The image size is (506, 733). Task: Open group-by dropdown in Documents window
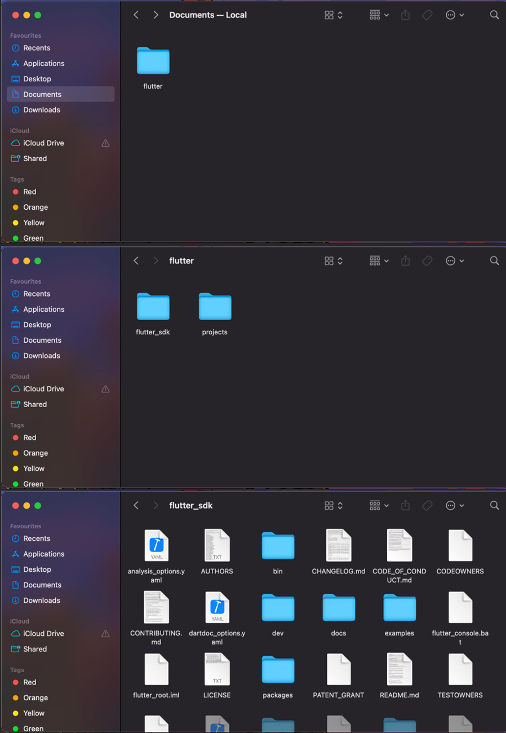coord(379,15)
